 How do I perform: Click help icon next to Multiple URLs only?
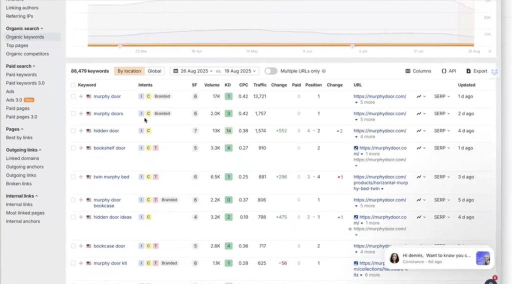click(x=323, y=71)
